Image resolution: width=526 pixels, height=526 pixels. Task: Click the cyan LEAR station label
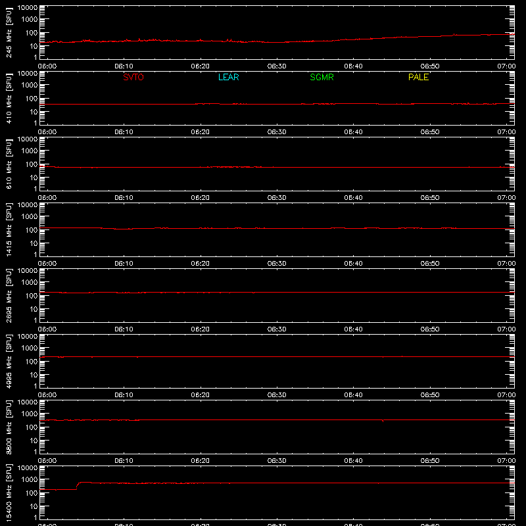tap(228, 77)
